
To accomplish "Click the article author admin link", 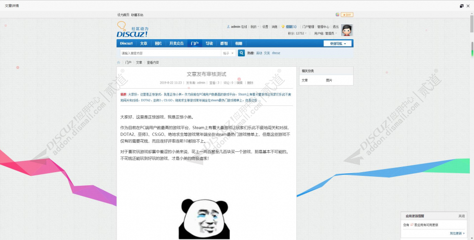I will 201,82.
